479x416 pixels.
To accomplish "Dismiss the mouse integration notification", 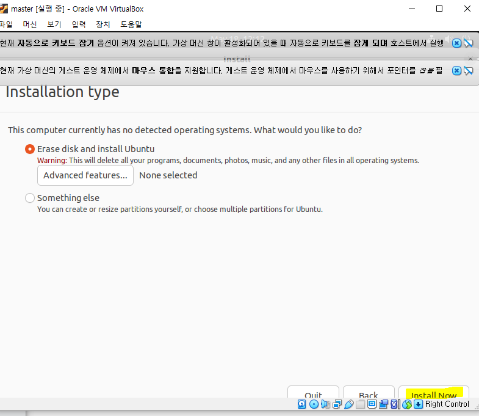I will coord(456,71).
